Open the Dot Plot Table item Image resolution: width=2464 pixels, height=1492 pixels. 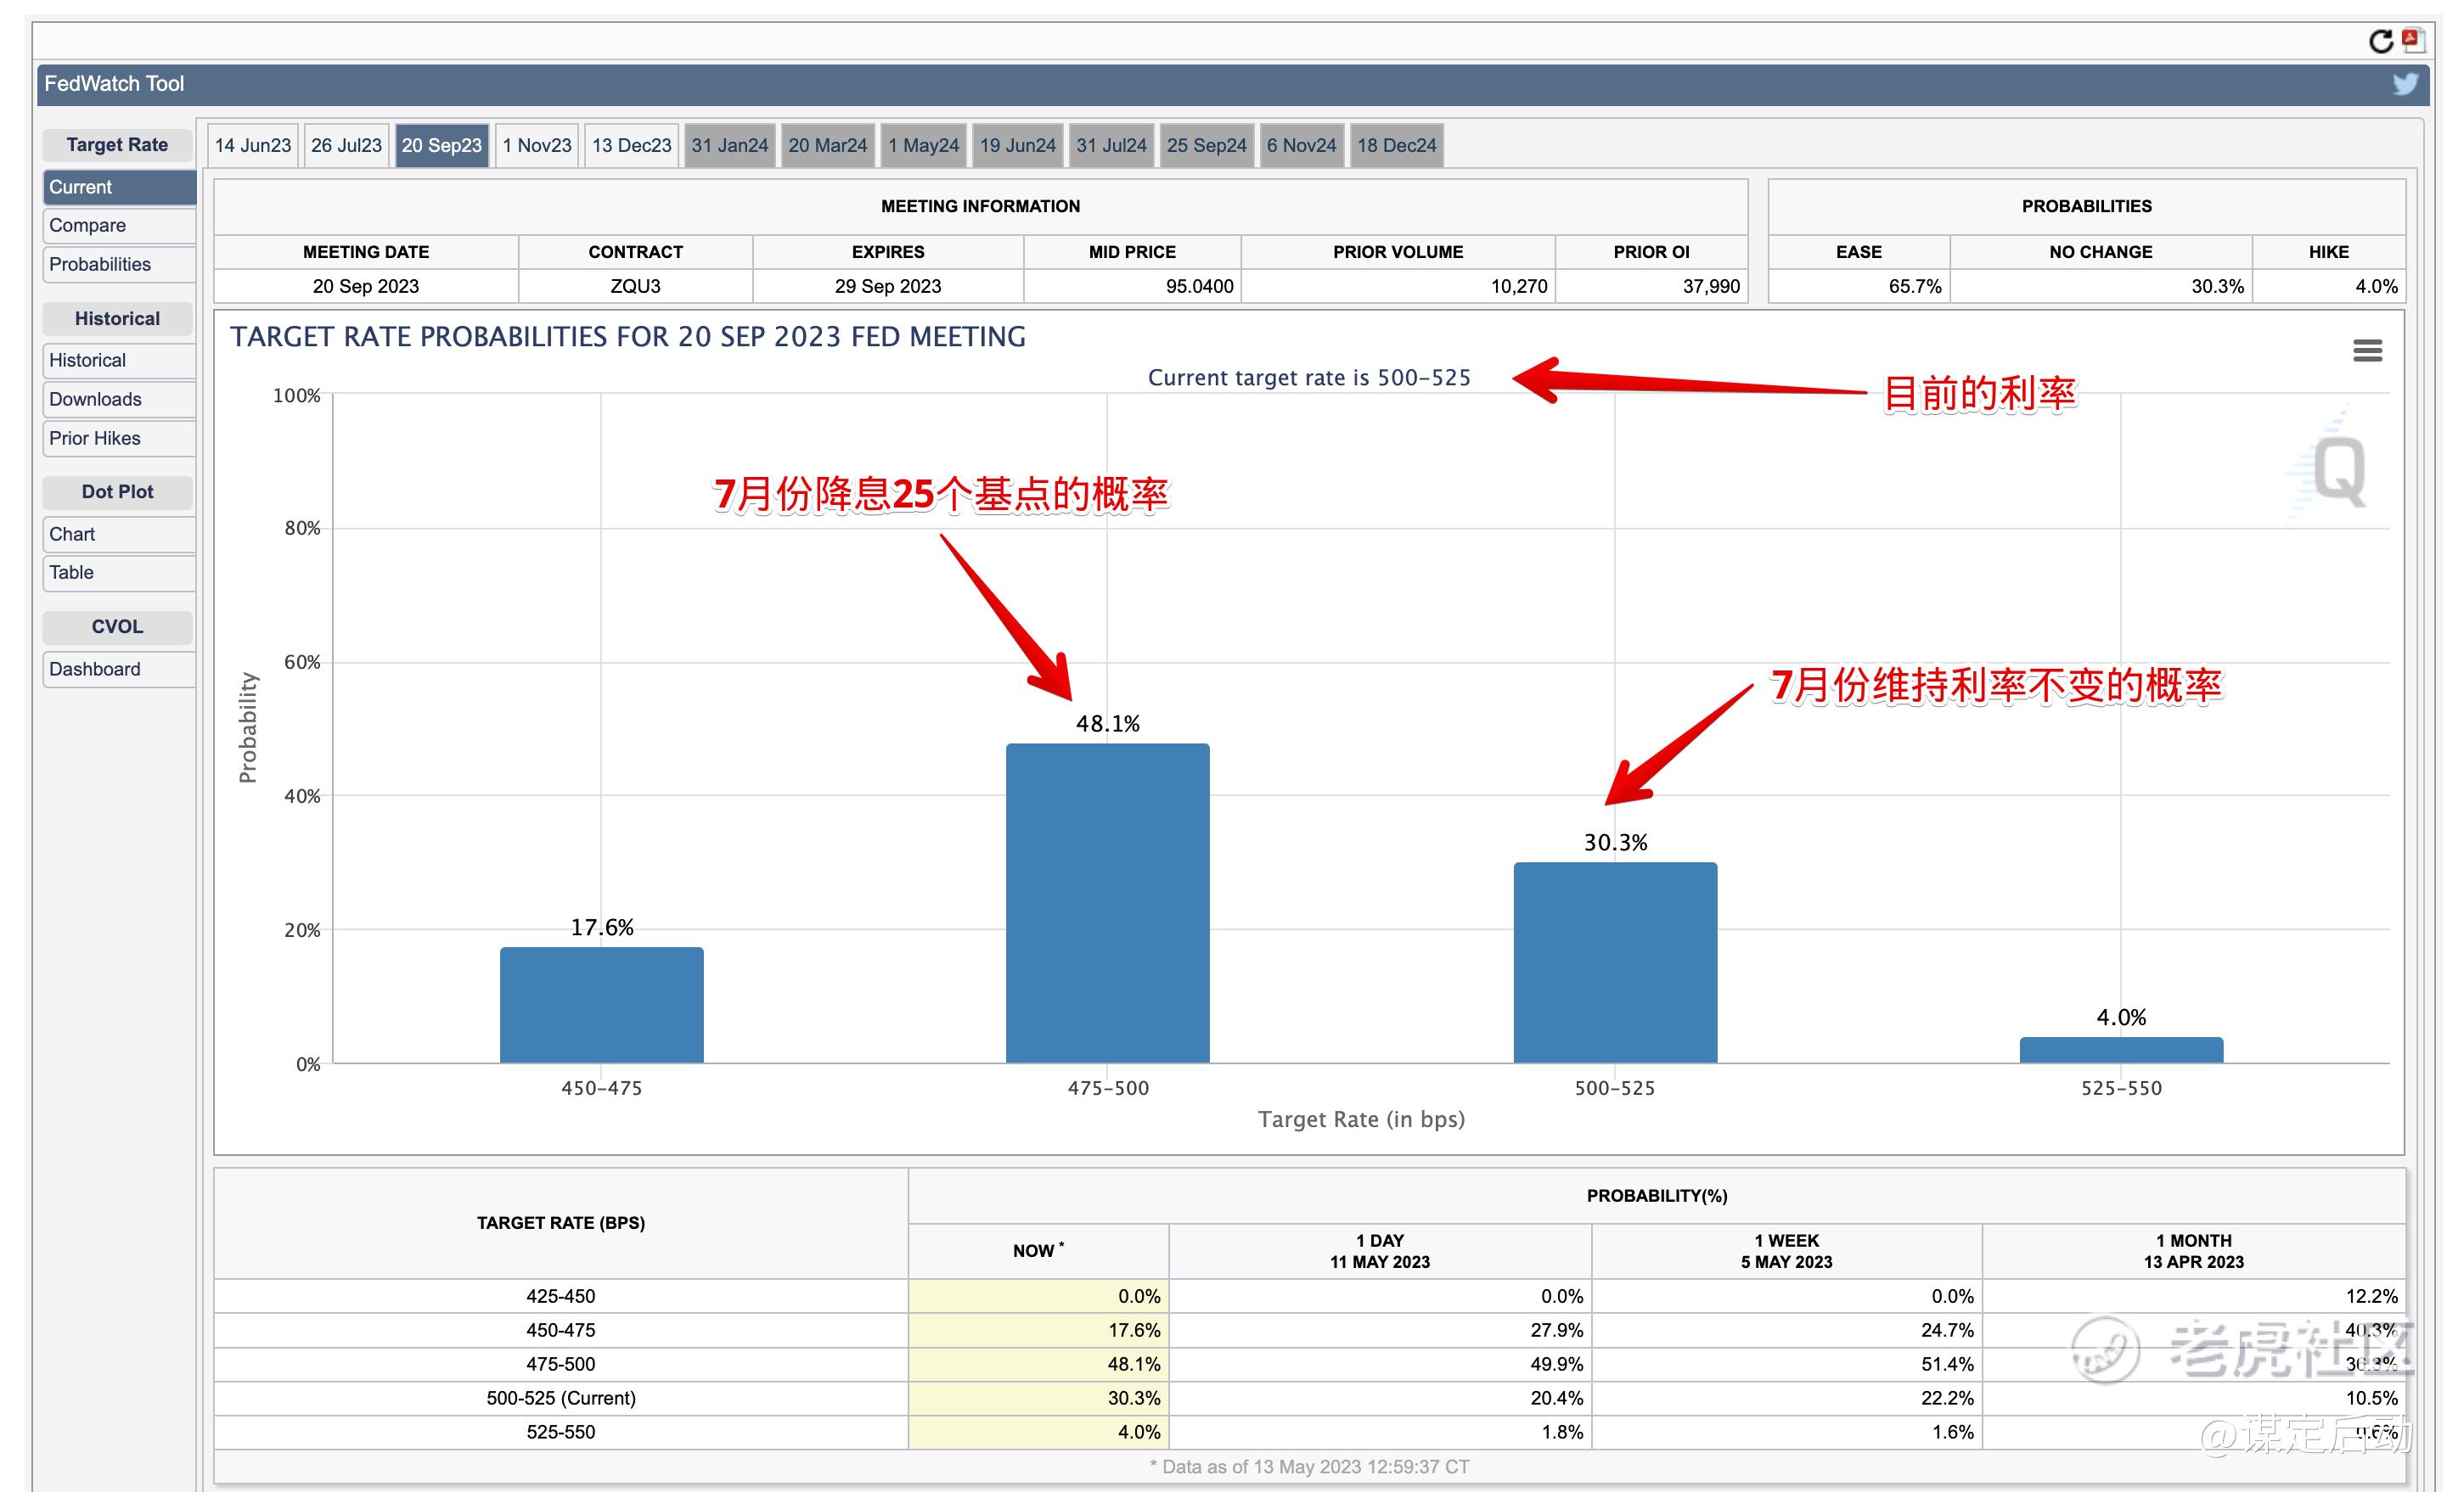118,573
